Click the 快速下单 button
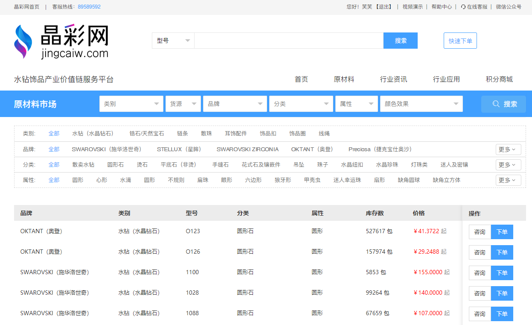Viewport: 532px width, 325px height. tap(460, 41)
